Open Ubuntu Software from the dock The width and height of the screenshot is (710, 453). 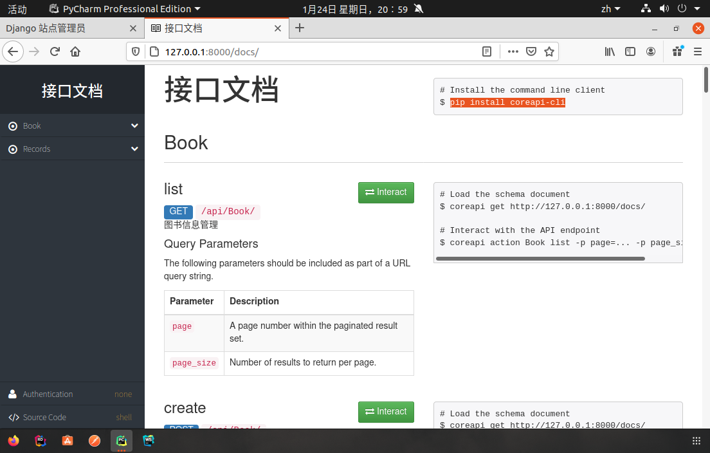point(68,440)
